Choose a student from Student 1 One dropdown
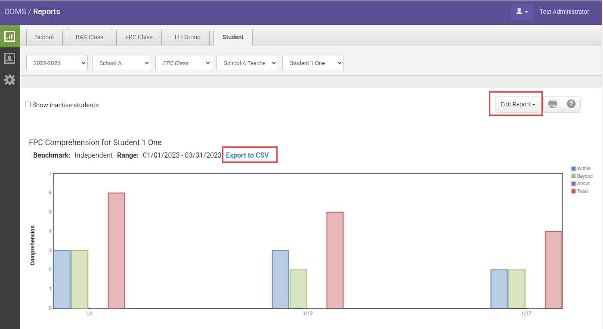Viewport: 603px width, 329px height. coord(313,63)
